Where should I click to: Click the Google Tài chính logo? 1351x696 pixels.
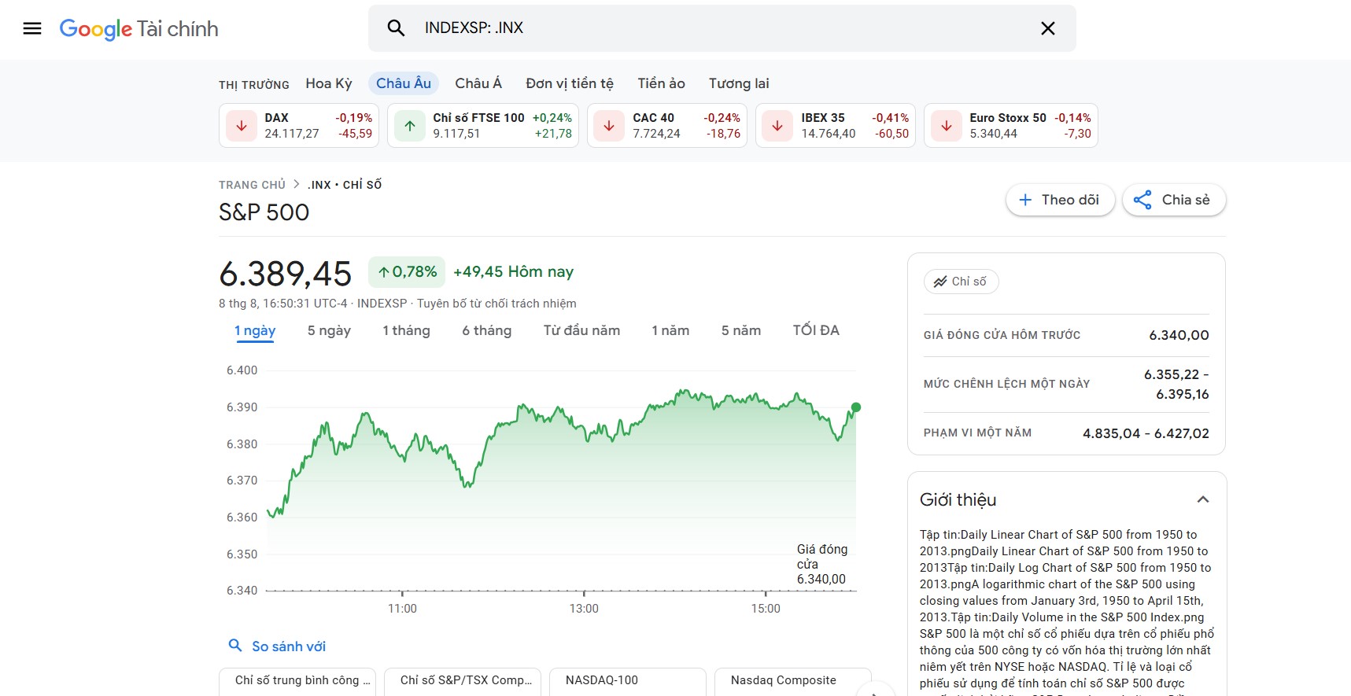[x=139, y=29]
